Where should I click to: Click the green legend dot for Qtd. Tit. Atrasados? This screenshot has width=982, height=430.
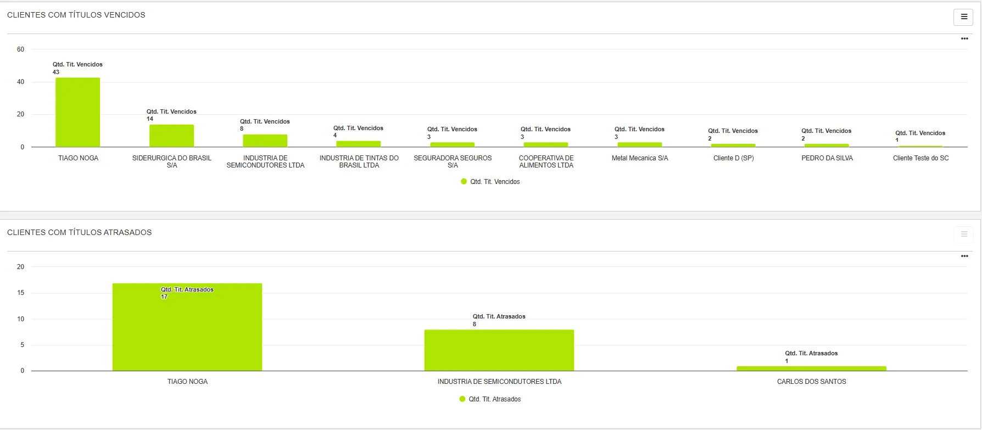pos(462,399)
